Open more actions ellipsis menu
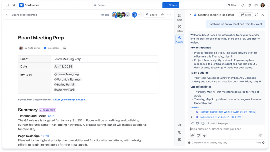This screenshot has height=152, width=270. pos(169,15)
